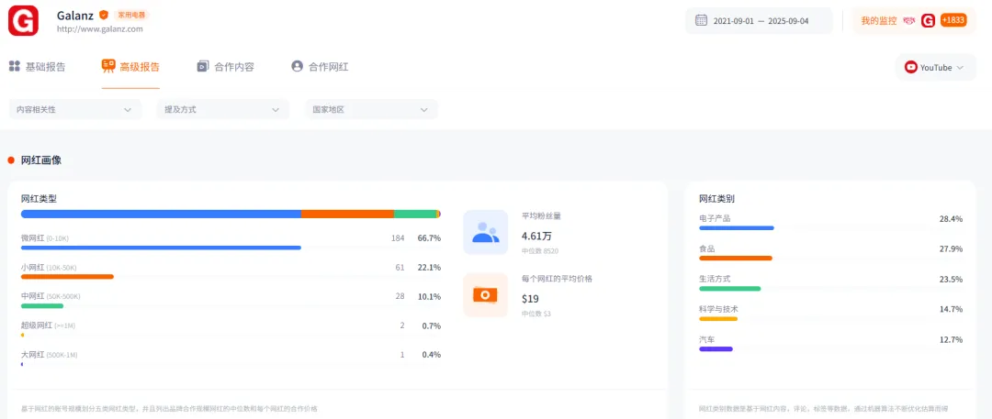The width and height of the screenshot is (992, 419).
Task: Click the red Galanz brand logo
Action: [23, 20]
